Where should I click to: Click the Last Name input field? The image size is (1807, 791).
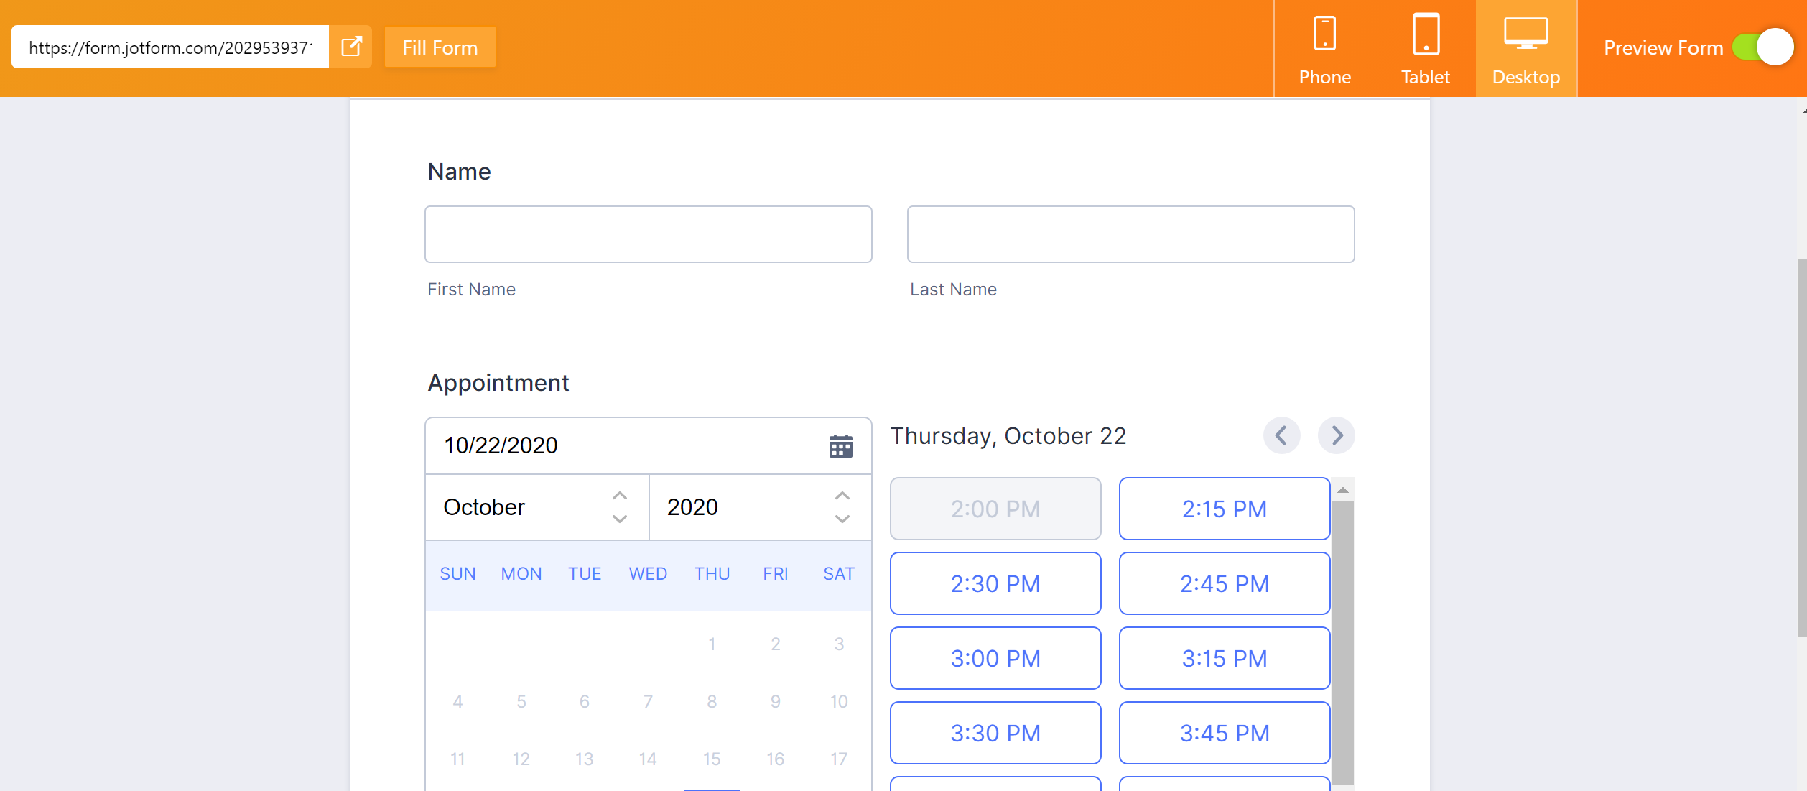click(x=1130, y=234)
